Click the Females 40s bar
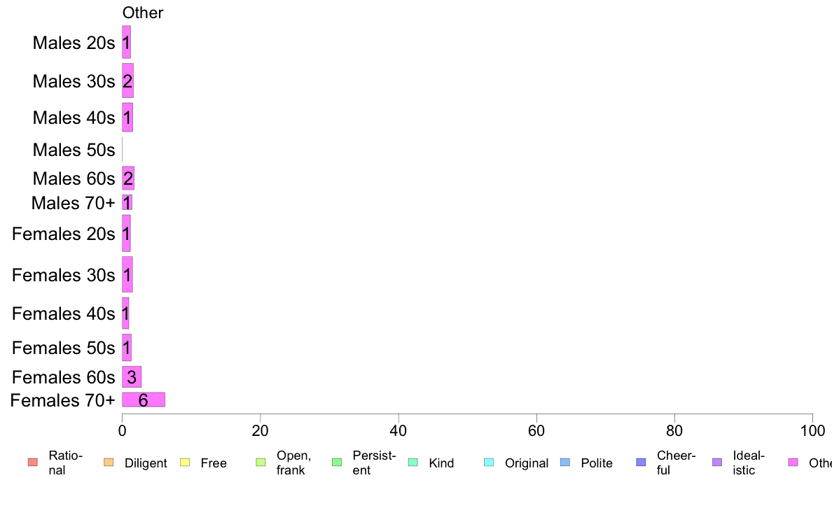 coord(126,313)
